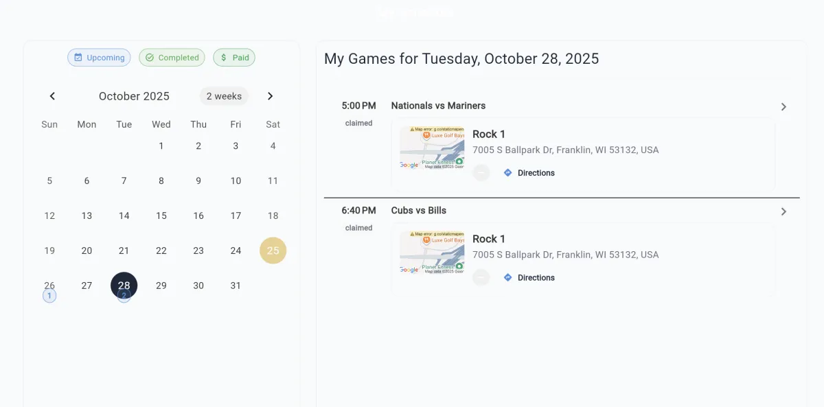This screenshot has width=824, height=407.
Task: Toggle the Upcoming filter chip
Action: [x=99, y=58]
